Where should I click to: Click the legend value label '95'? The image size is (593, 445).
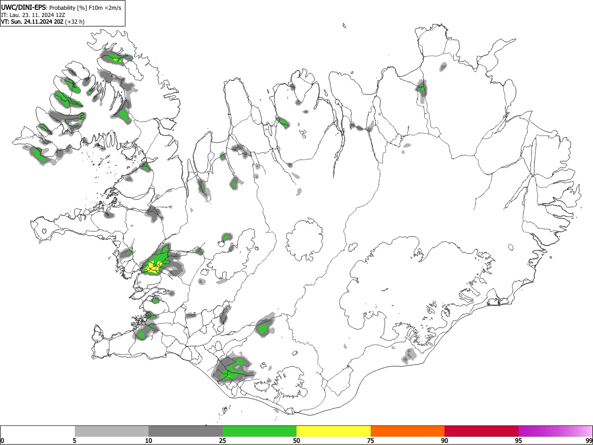(519, 440)
